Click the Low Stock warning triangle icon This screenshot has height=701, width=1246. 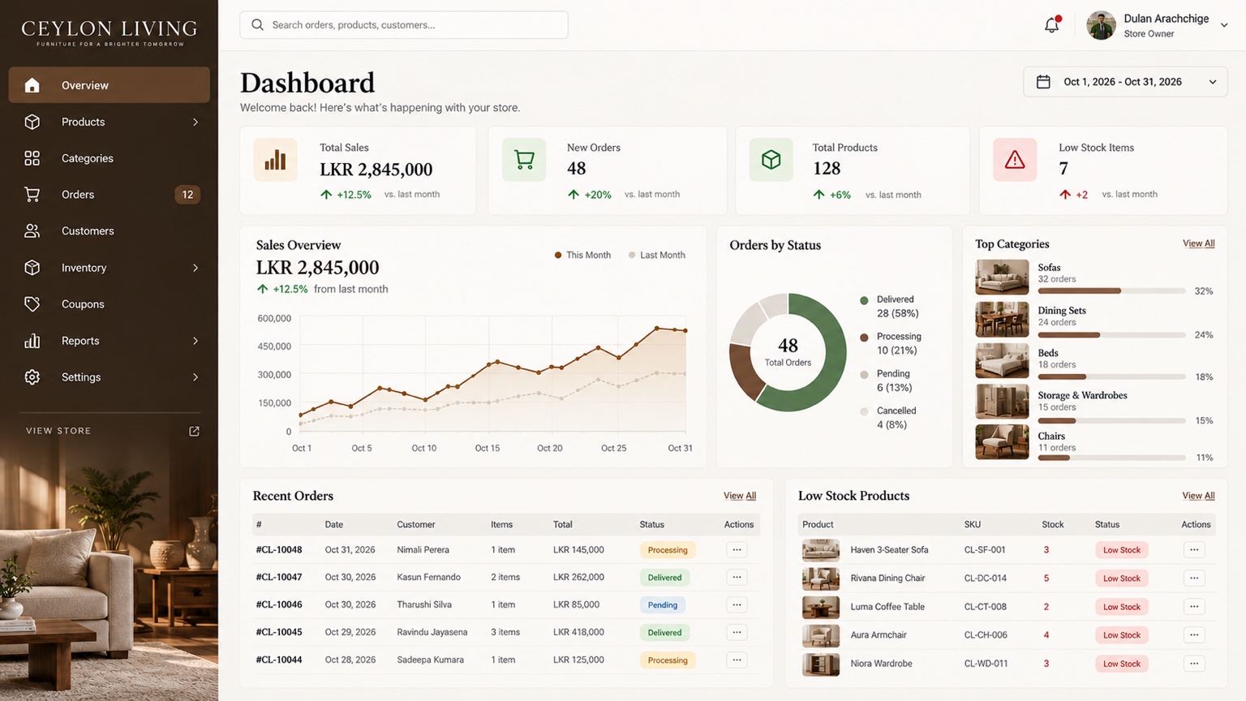click(x=1015, y=159)
